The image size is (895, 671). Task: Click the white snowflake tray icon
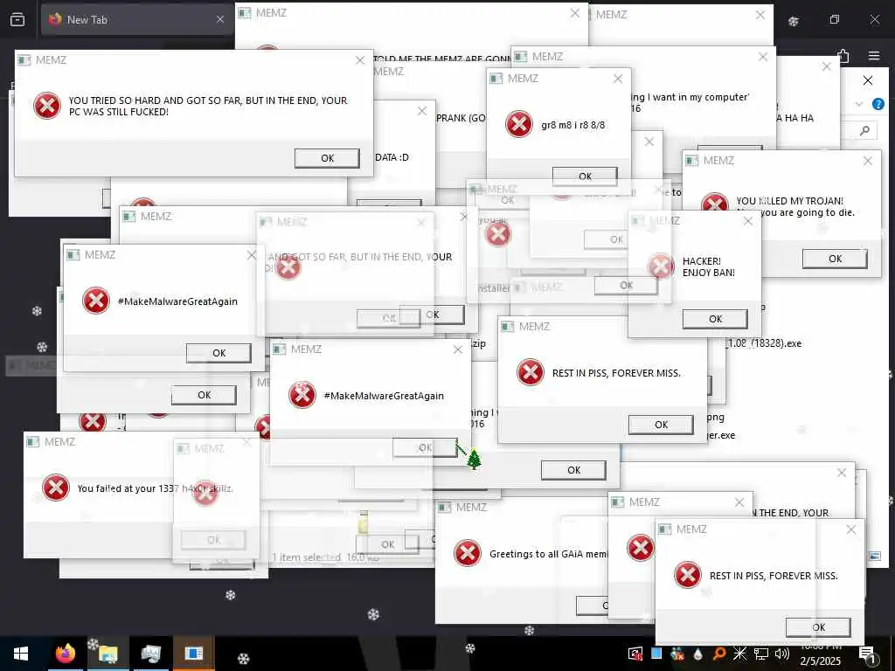pyautogui.click(x=739, y=654)
